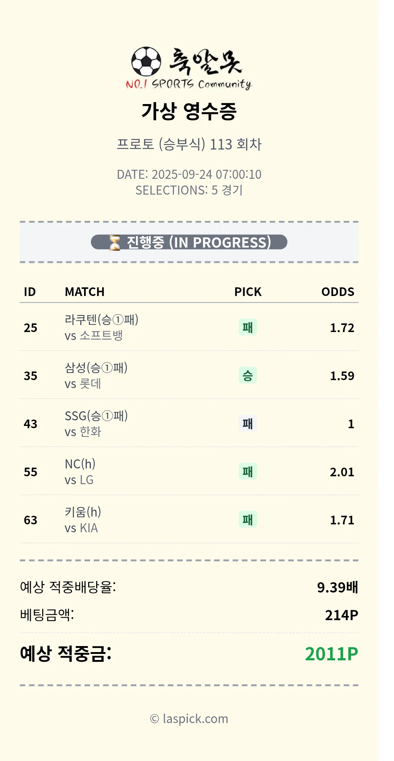Select the SSG vs 한화 match name
The height and width of the screenshot is (761, 394).
click(x=96, y=423)
